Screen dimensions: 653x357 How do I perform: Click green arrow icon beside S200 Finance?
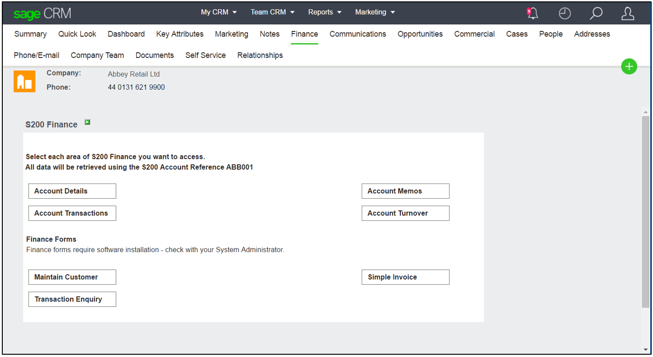(87, 122)
